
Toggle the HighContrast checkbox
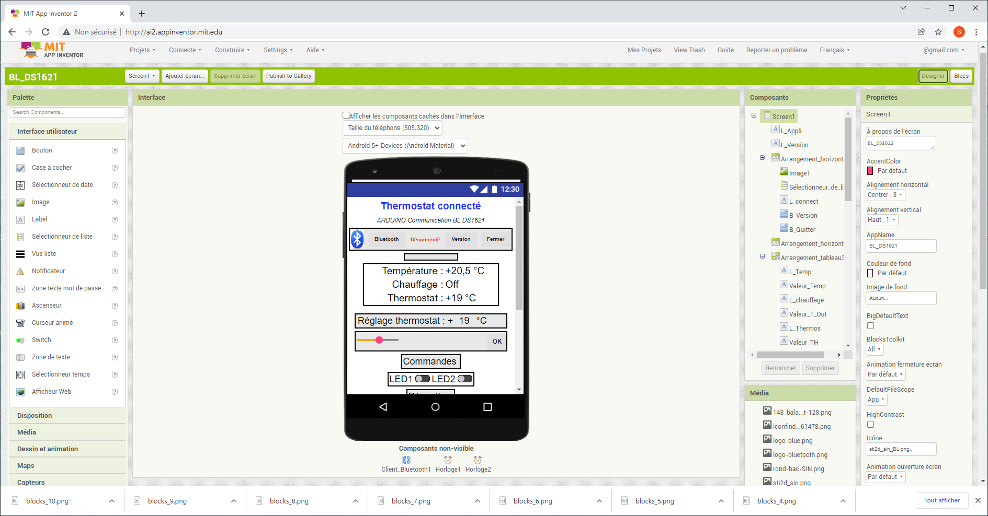click(870, 425)
